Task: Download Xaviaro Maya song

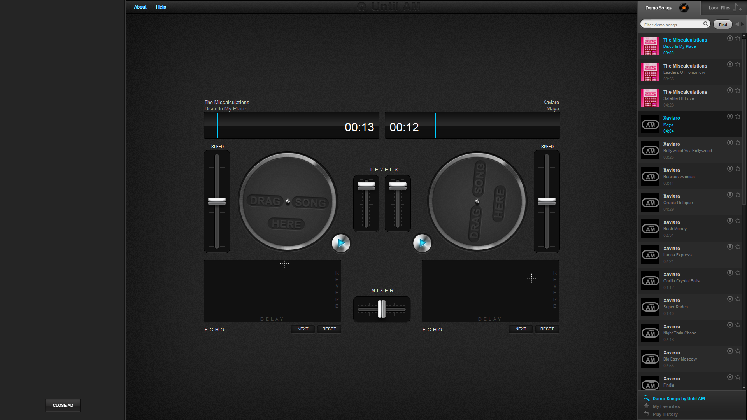Action: click(730, 117)
